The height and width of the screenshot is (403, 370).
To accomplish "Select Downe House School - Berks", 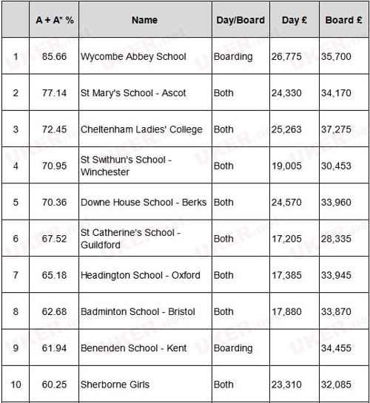I will pos(145,202).
